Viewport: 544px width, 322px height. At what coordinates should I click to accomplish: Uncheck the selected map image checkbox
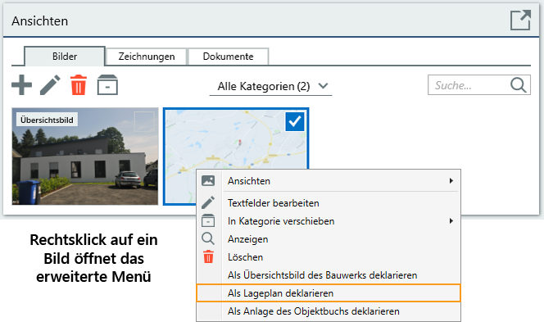pyautogui.click(x=295, y=121)
